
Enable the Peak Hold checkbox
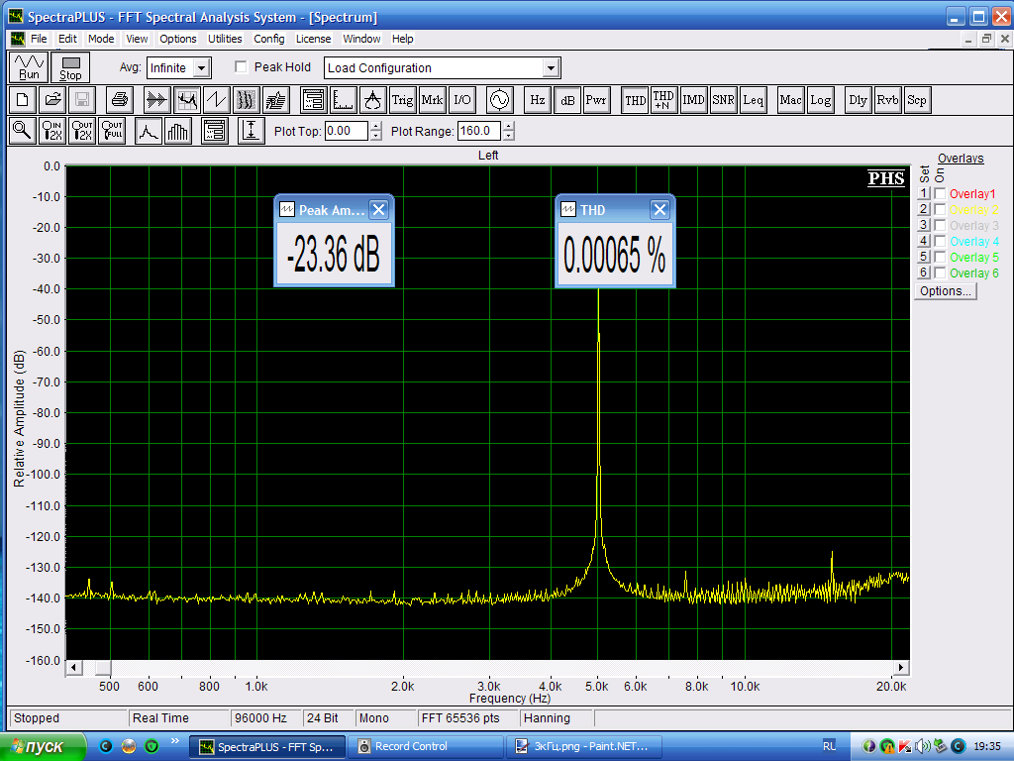pyautogui.click(x=241, y=67)
